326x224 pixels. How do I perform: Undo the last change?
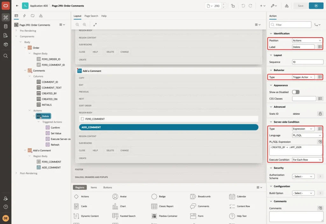tap(243, 6)
